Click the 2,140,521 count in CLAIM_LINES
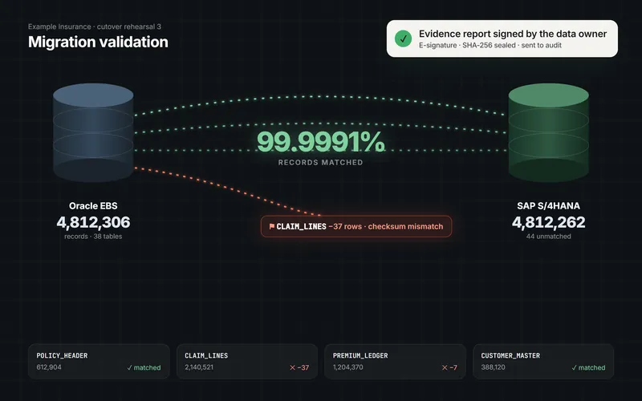Image resolution: width=642 pixels, height=401 pixels. tap(199, 367)
